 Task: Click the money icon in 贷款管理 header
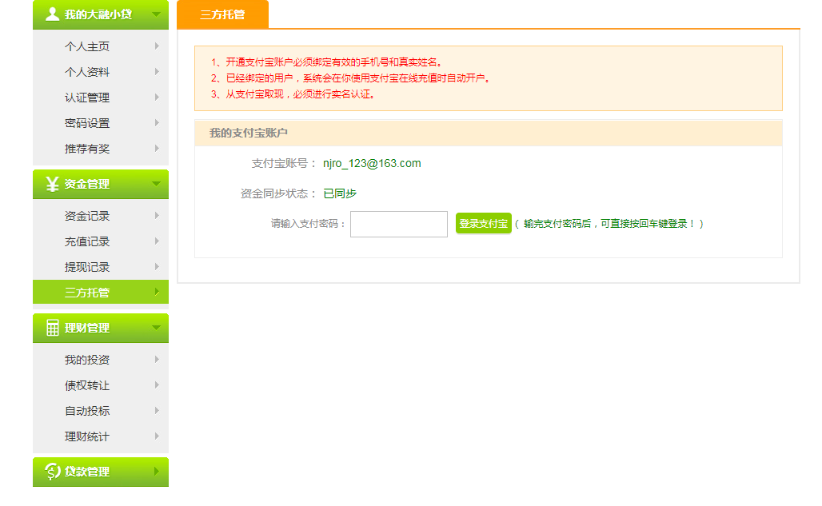pyautogui.click(x=53, y=472)
